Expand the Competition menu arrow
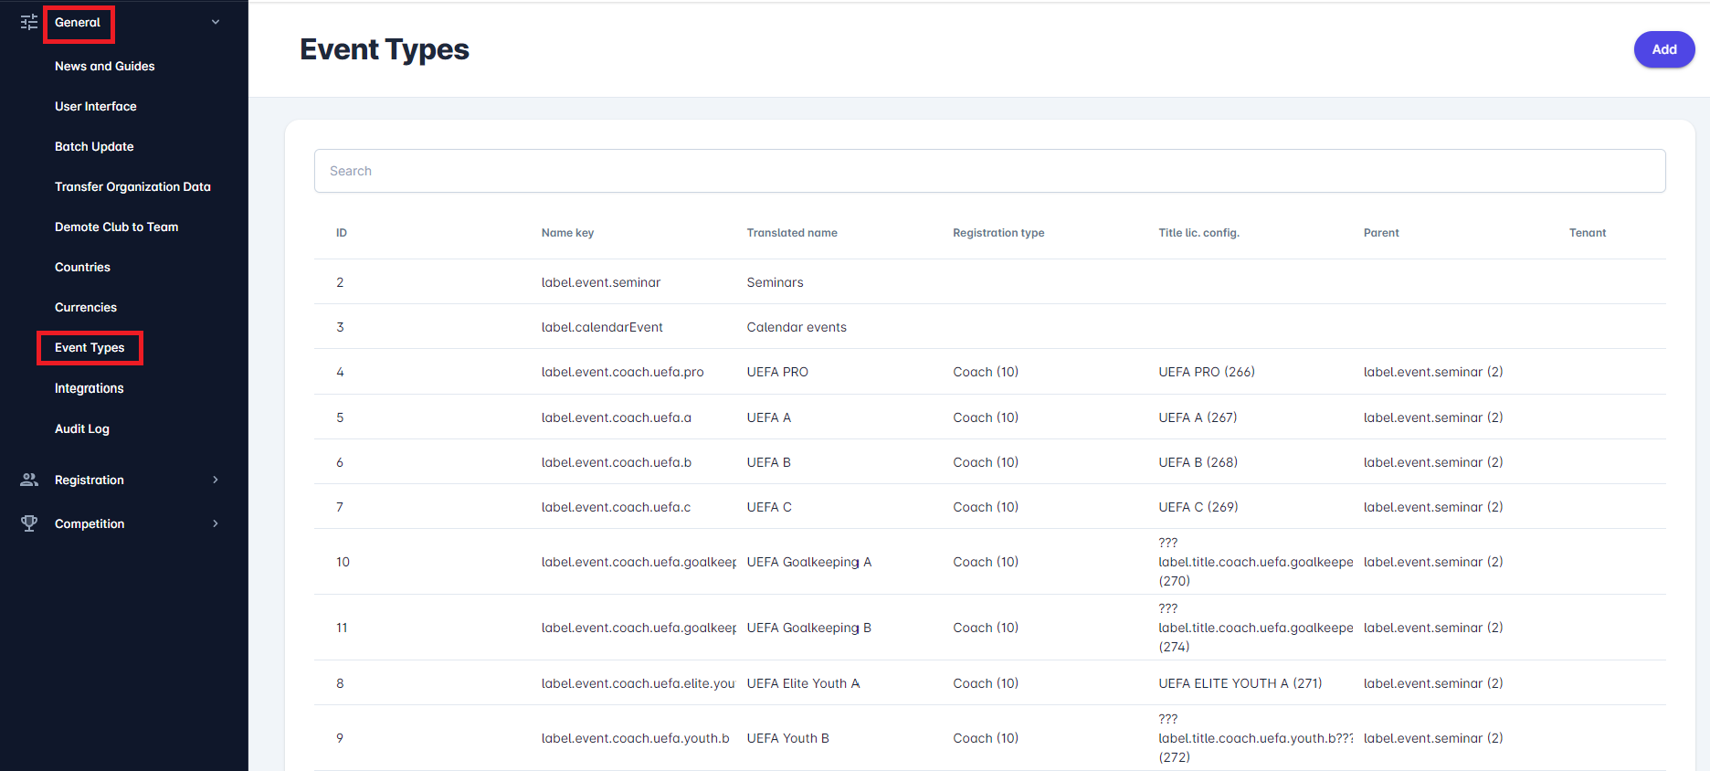This screenshot has height=771, width=1710. click(x=216, y=523)
